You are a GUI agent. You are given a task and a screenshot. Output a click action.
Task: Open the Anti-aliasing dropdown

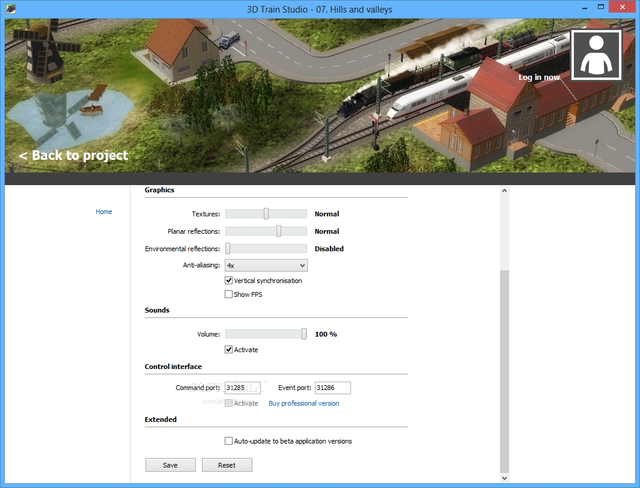tap(266, 265)
